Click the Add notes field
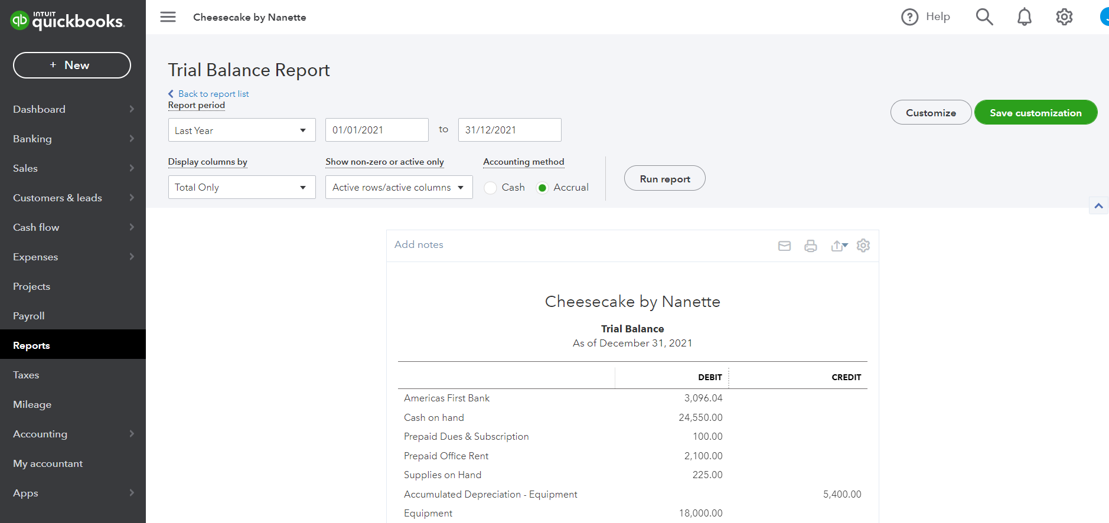 [419, 244]
